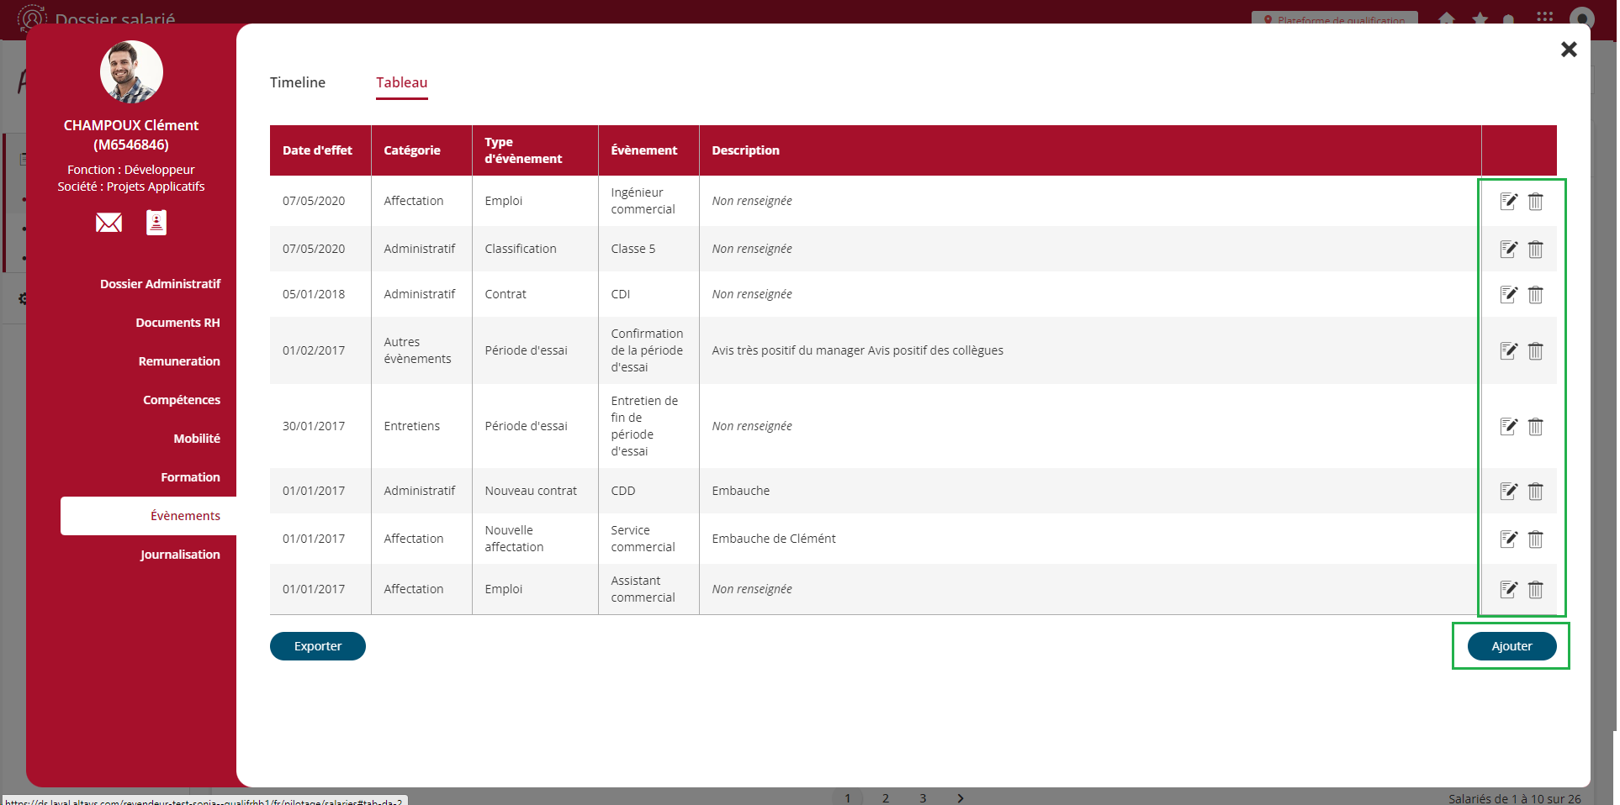This screenshot has height=805, width=1620.
Task: Click the Ajouter button
Action: tap(1511, 646)
